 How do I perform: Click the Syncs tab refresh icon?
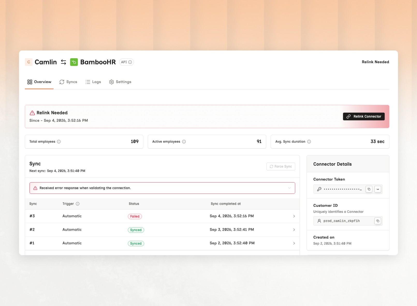coord(62,82)
